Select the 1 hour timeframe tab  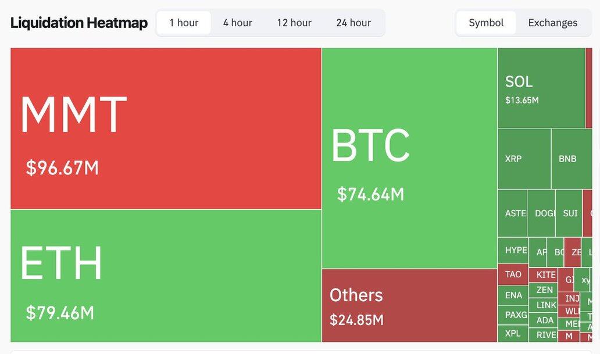pos(184,23)
